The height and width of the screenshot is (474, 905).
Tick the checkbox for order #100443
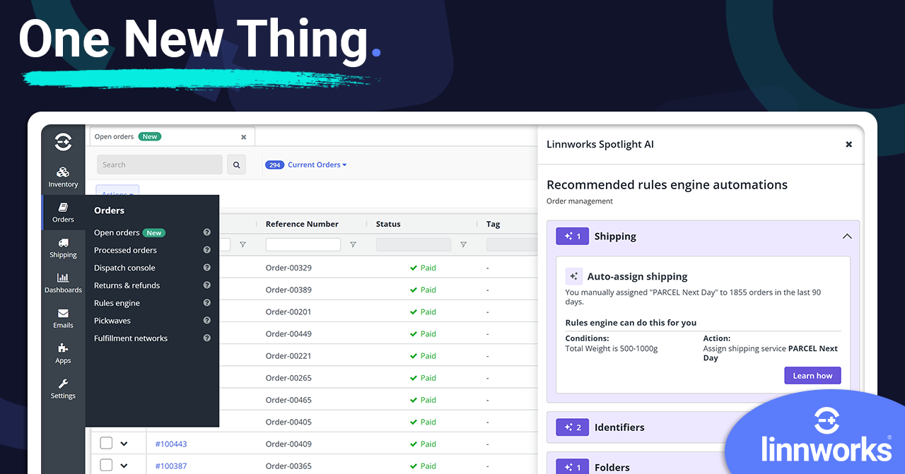click(106, 444)
